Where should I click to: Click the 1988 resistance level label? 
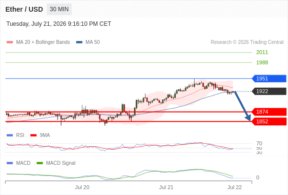click(262, 62)
